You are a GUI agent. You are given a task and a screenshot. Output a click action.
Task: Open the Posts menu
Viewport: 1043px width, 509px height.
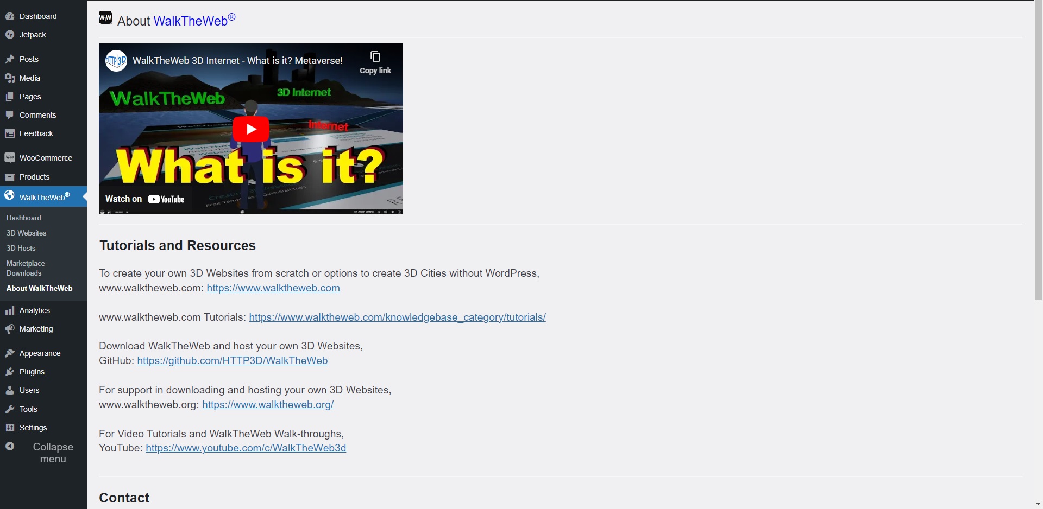pos(29,59)
